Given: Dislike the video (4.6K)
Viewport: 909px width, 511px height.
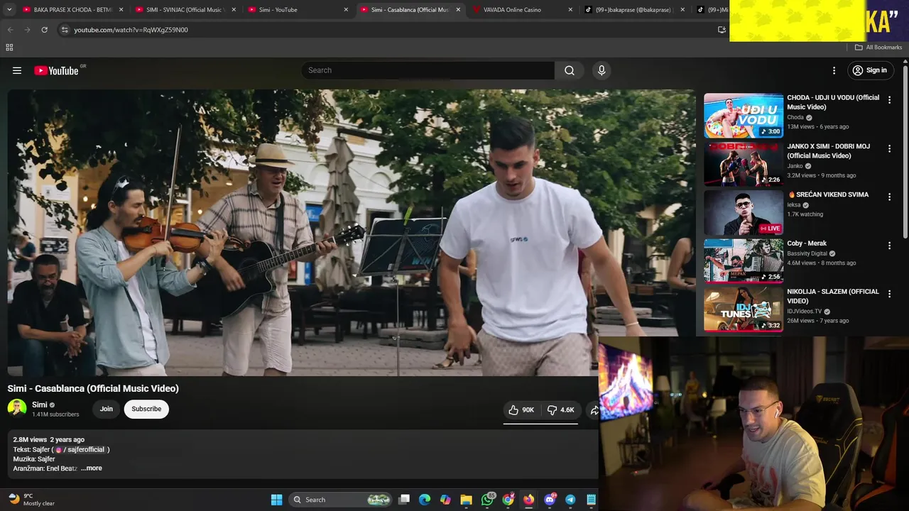Looking at the screenshot, I should [x=560, y=410].
